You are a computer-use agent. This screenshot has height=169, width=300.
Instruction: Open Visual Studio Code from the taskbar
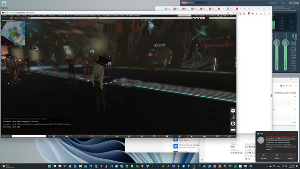(x=112, y=166)
